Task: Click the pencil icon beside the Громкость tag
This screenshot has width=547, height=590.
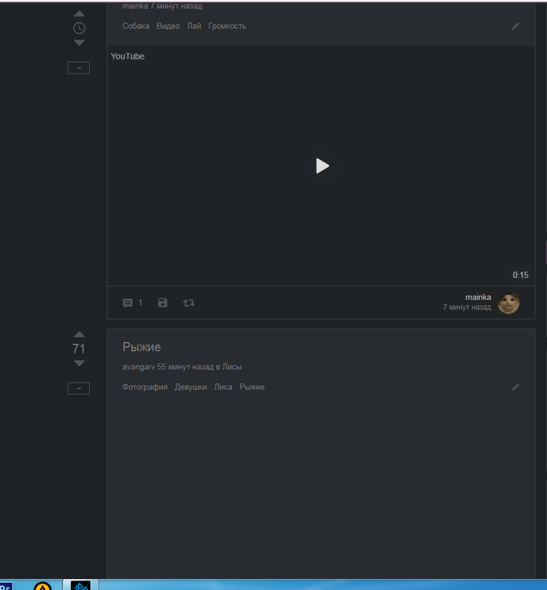Action: point(516,26)
